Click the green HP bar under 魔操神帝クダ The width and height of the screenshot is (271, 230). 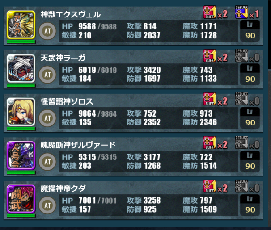[21, 216]
